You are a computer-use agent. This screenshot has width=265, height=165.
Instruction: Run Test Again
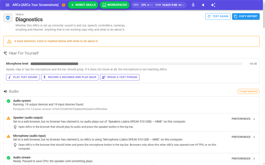[218, 16]
